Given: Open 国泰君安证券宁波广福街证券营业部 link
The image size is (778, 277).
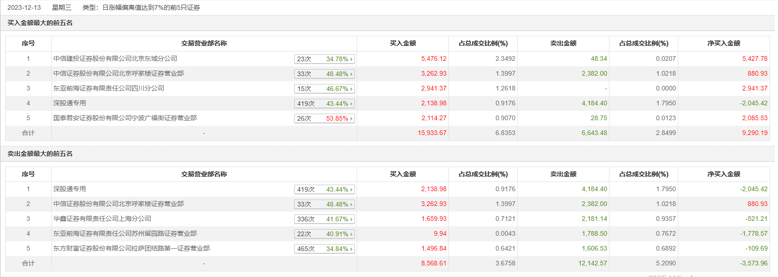Looking at the screenshot, I should tap(125, 118).
